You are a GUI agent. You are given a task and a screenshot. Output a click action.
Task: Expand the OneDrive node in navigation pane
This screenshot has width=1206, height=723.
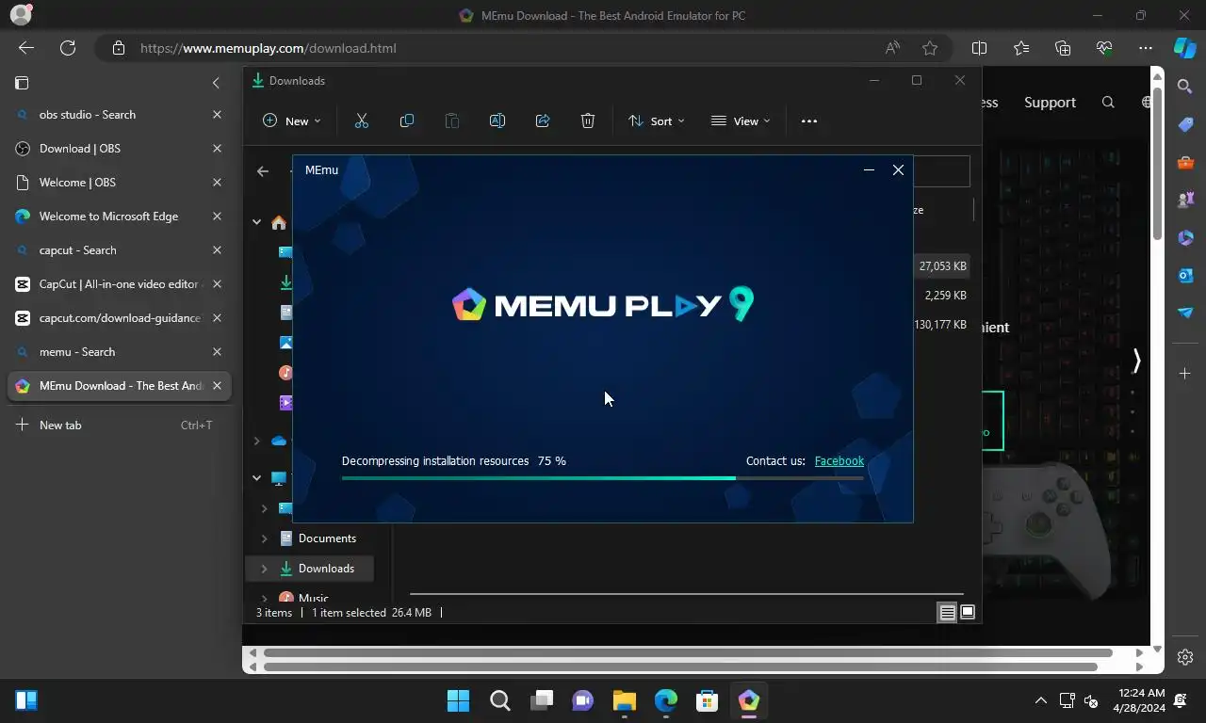[x=256, y=441]
